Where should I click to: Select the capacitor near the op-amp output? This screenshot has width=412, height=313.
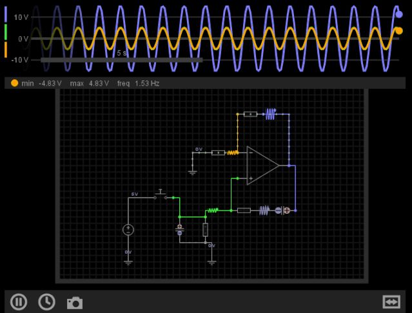point(282,211)
